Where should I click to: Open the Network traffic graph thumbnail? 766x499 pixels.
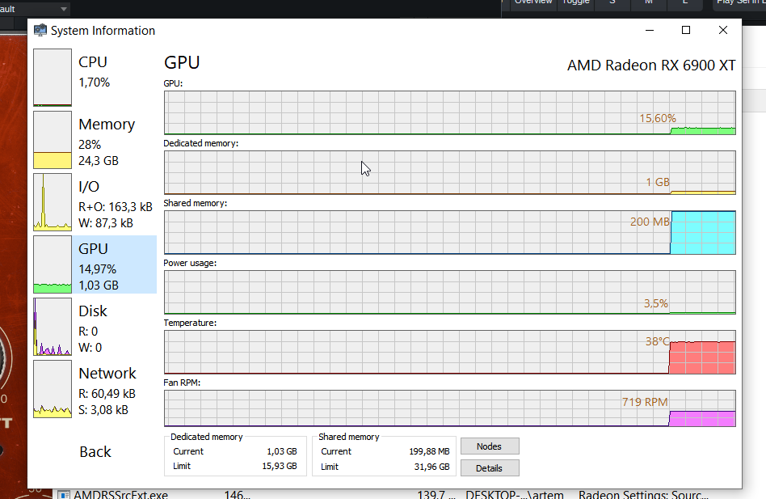(53, 389)
